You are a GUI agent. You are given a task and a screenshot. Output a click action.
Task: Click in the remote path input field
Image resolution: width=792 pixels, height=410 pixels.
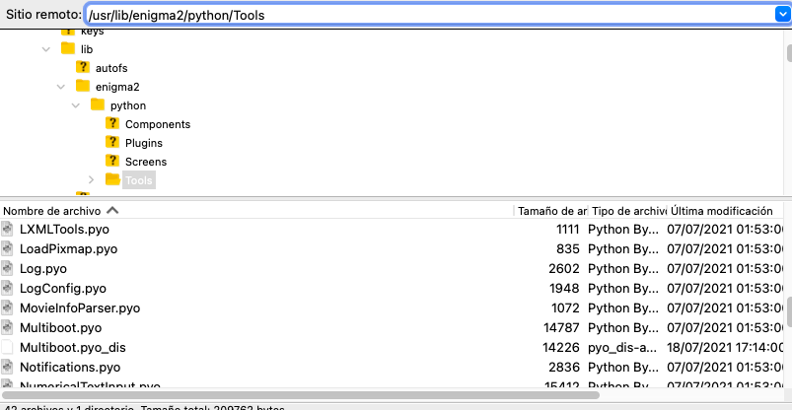point(424,14)
